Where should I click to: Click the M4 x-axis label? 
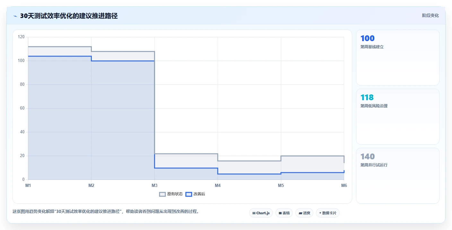pos(218,185)
